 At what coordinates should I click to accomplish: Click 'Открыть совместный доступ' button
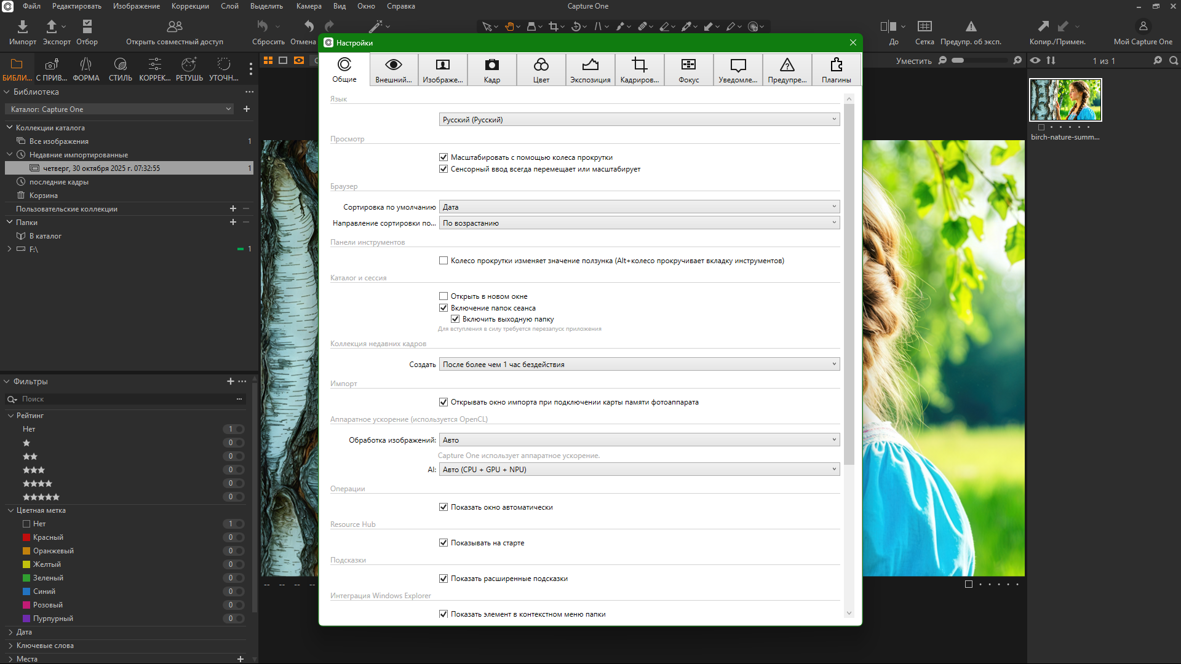click(175, 32)
